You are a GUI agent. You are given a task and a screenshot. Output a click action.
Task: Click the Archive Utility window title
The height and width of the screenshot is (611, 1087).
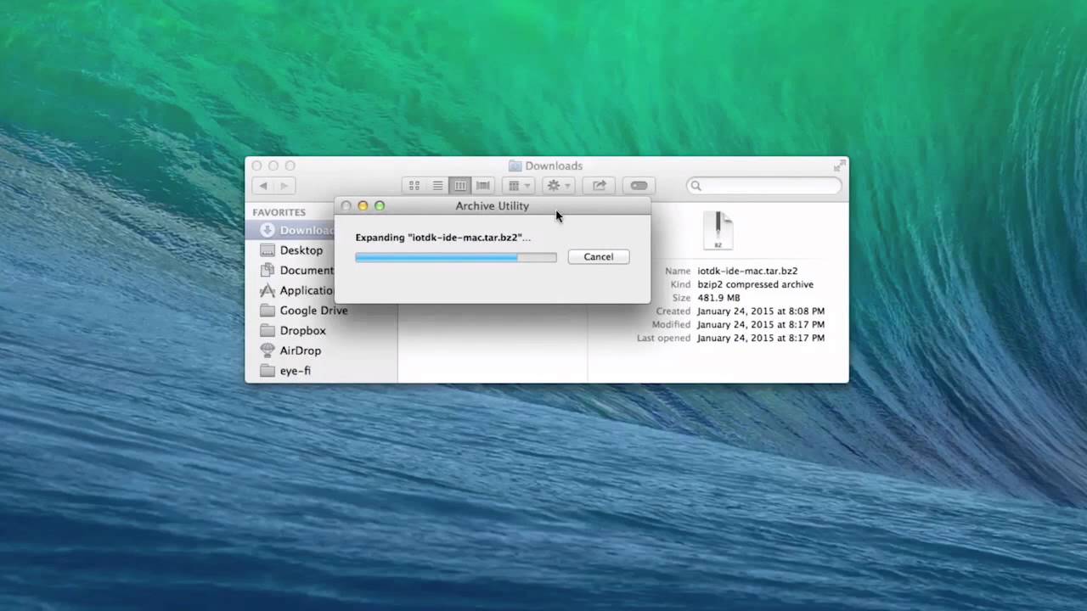tap(492, 206)
